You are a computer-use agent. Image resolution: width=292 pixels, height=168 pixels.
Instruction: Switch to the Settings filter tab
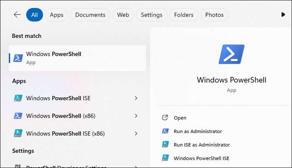click(151, 15)
